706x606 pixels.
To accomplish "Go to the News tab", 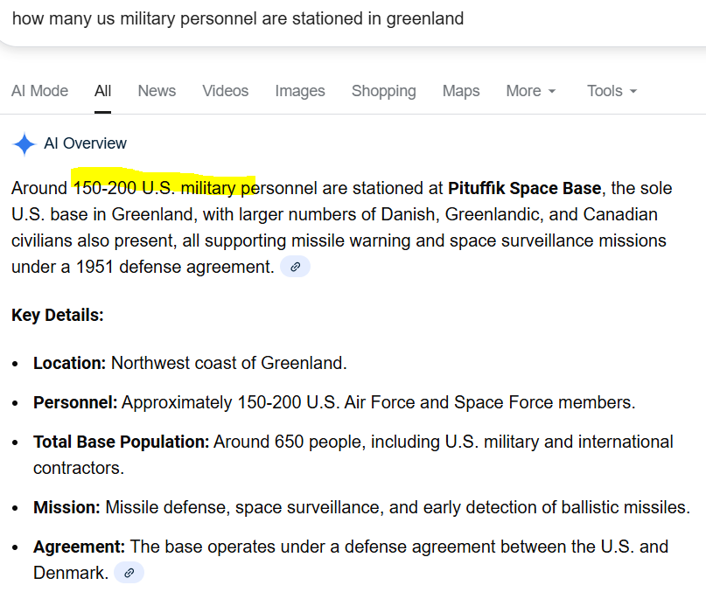I will tap(157, 91).
